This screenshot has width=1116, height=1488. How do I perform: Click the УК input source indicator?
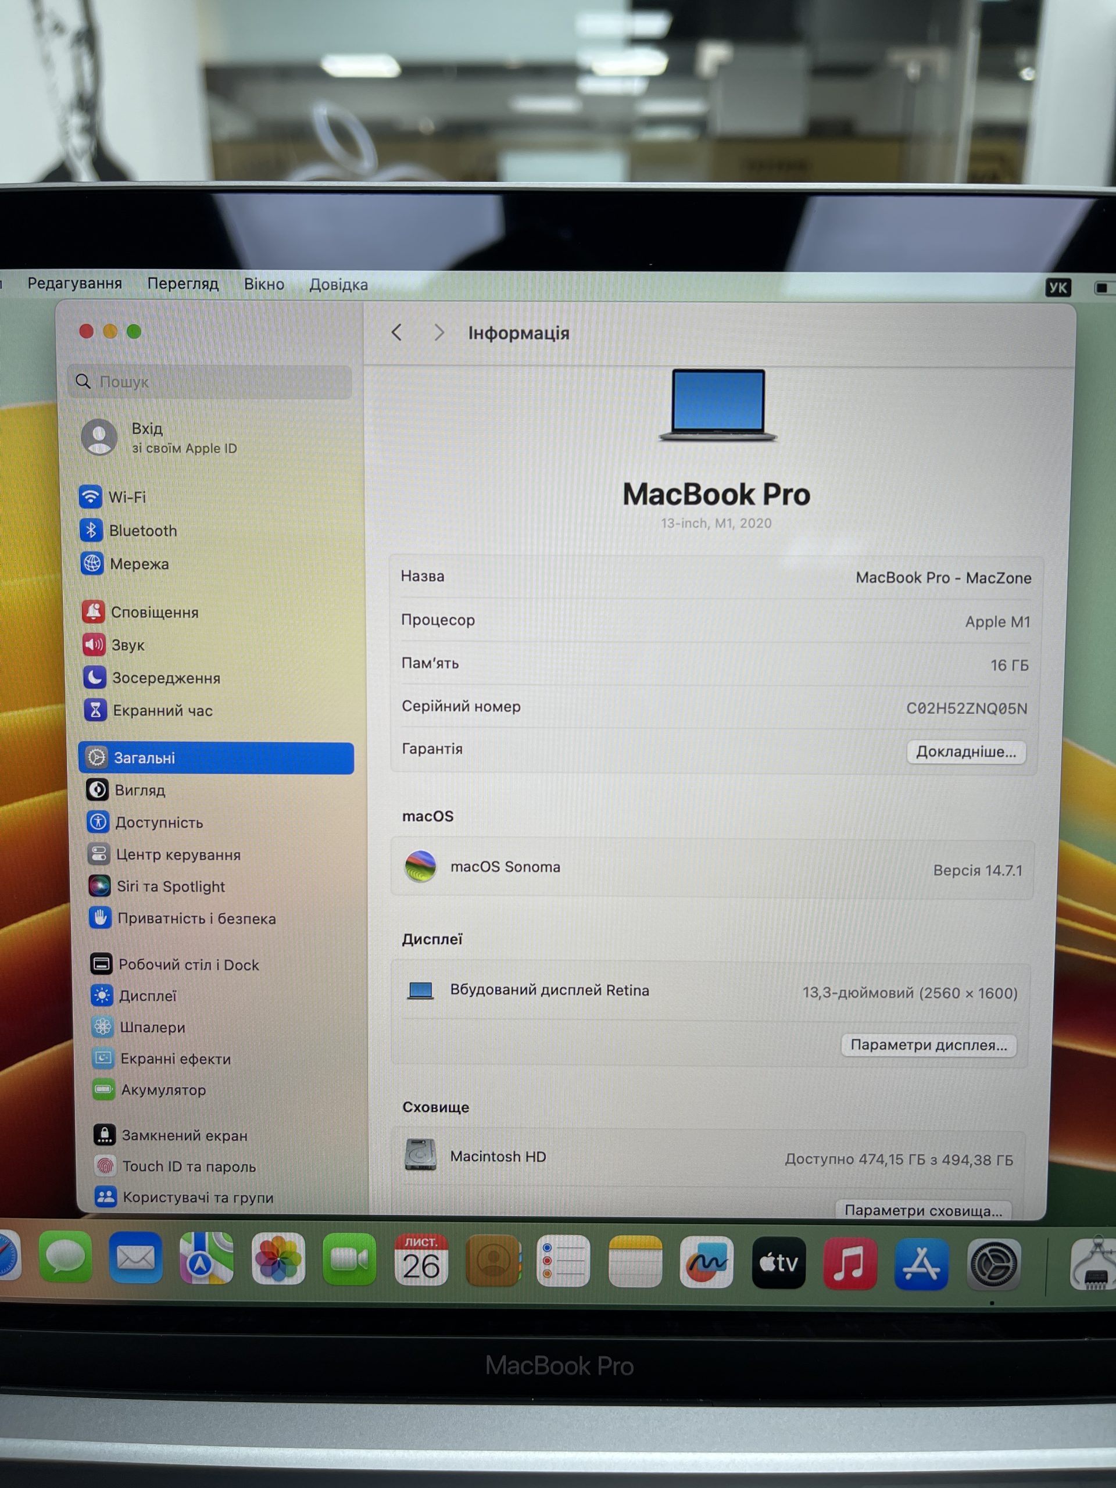(x=1058, y=288)
